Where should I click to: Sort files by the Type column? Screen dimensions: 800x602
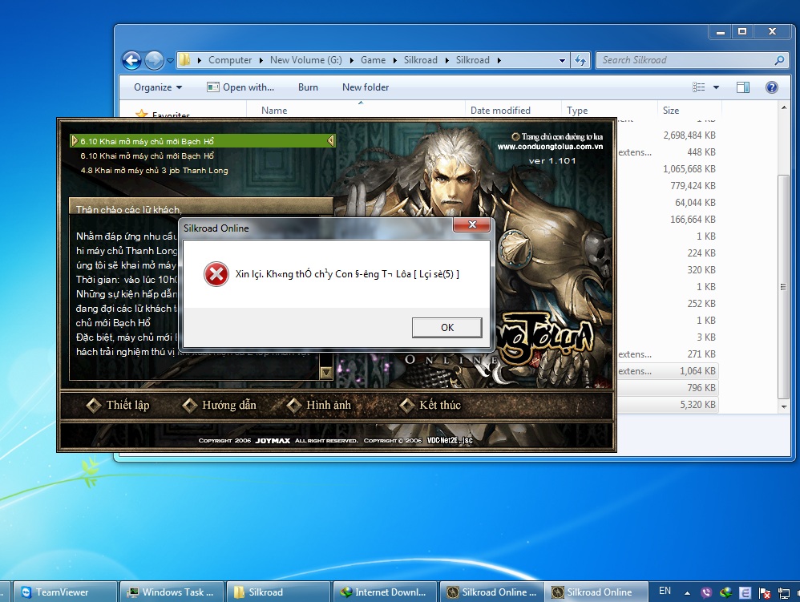click(x=609, y=110)
